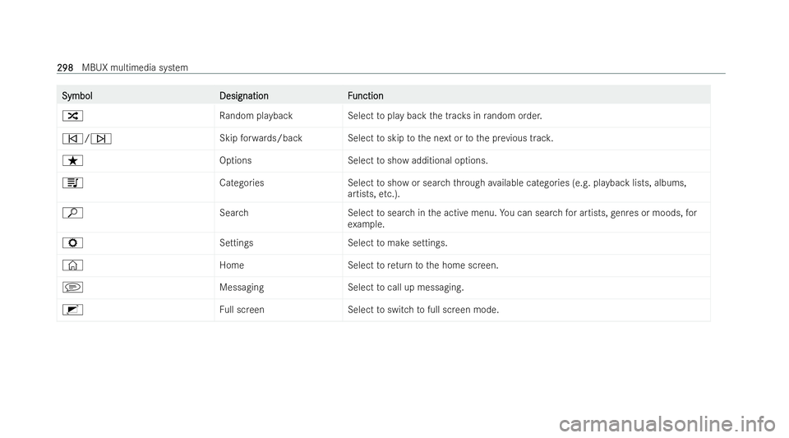
Task: Select the Symbol column header
Action: [77, 95]
